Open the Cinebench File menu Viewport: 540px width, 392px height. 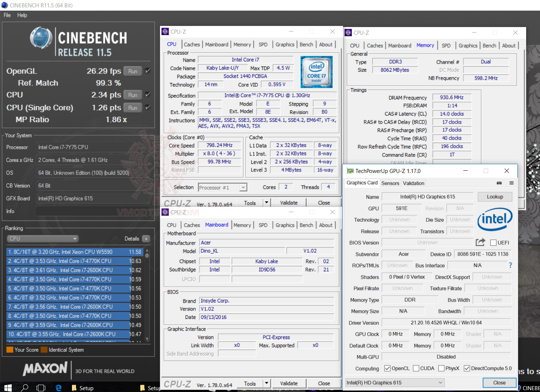tap(7, 15)
